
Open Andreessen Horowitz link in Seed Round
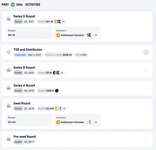point(72,122)
